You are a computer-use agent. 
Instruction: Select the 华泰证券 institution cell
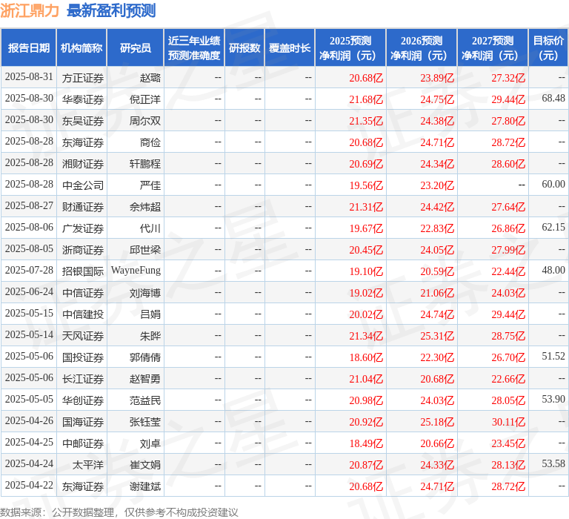point(83,99)
